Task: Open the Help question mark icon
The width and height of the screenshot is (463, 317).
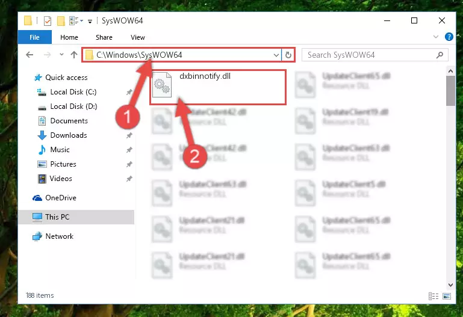Action: pos(449,37)
